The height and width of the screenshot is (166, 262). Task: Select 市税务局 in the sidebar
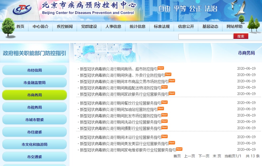(34, 107)
